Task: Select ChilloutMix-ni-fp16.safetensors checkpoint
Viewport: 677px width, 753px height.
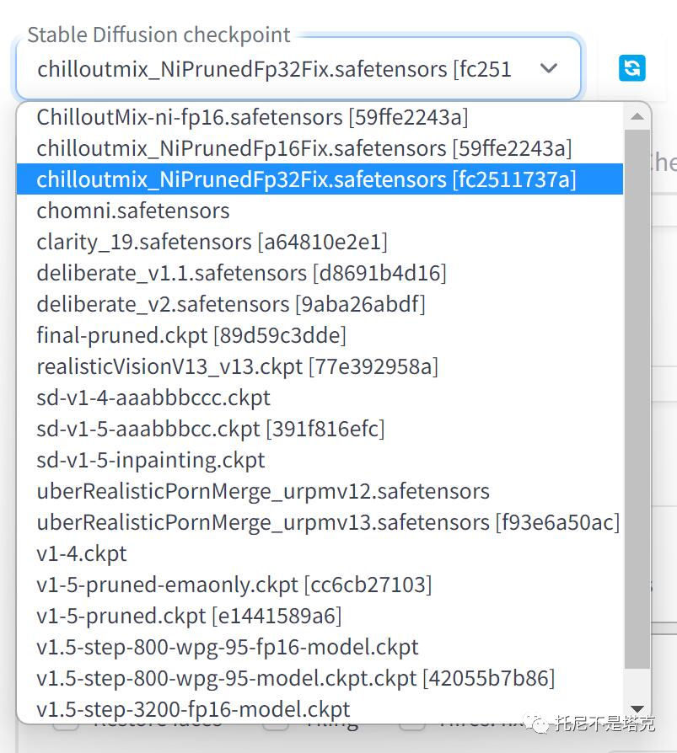Action: [x=320, y=117]
